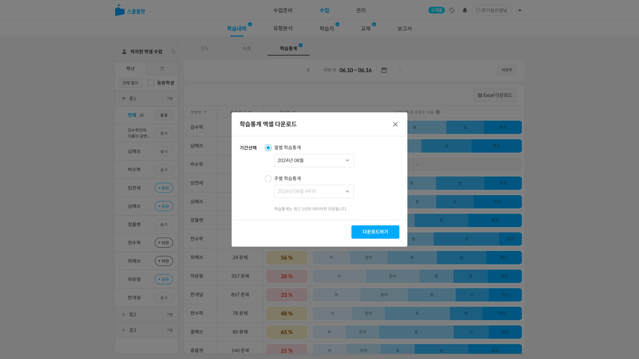Open the notification bell

pos(465,10)
